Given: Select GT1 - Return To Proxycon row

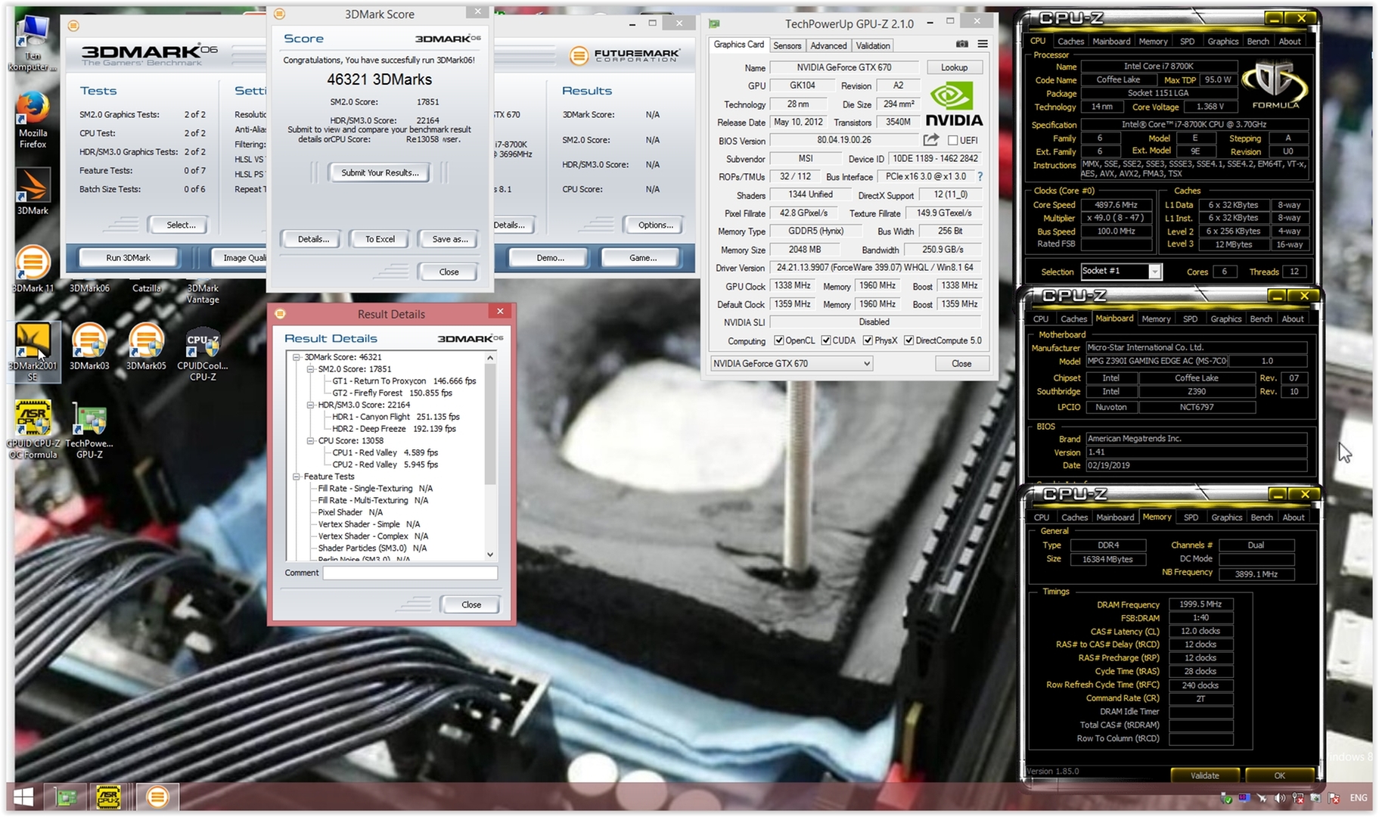Looking at the screenshot, I should coord(404,381).
